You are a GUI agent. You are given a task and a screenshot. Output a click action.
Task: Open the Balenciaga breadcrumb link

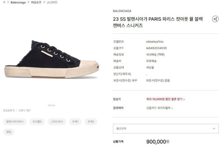point(18,2)
